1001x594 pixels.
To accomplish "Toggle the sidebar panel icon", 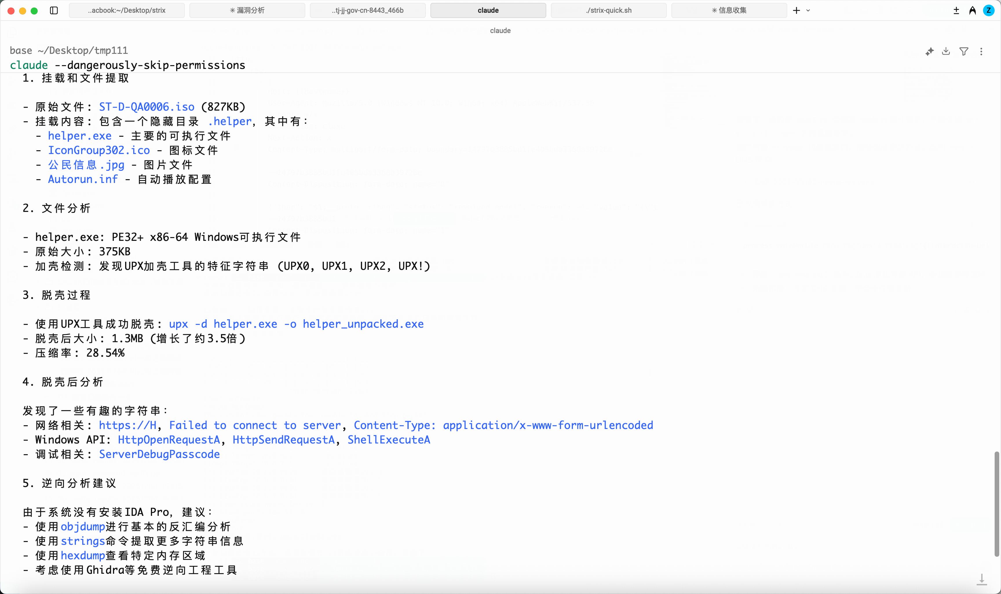I will tap(54, 10).
